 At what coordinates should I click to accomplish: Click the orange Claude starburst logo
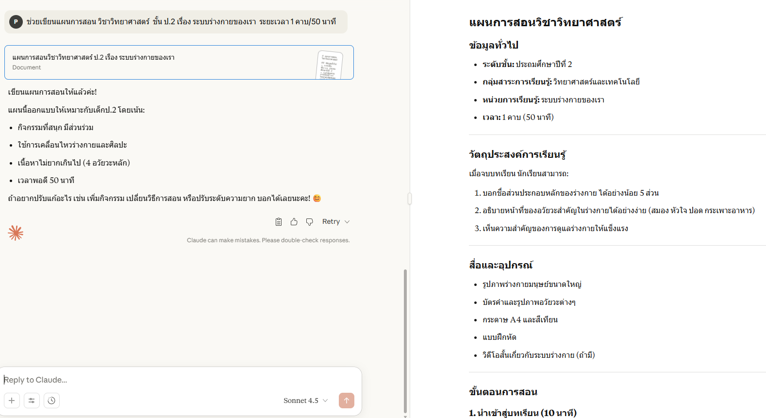(16, 233)
